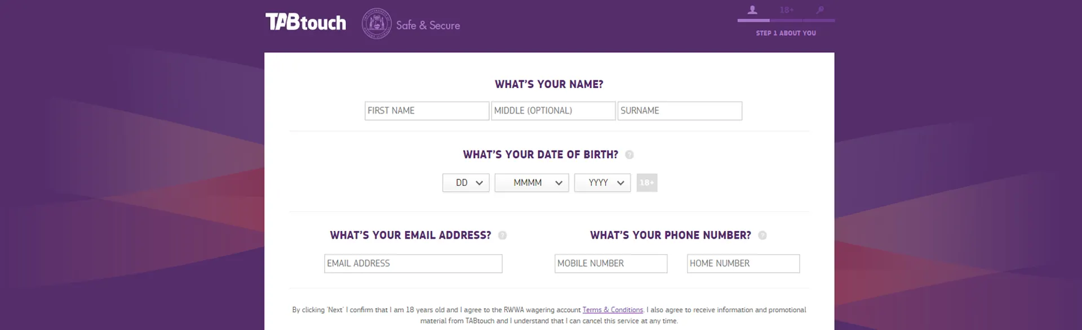The image size is (1082, 330).
Task: Click the TABtouch logo
Action: click(305, 22)
